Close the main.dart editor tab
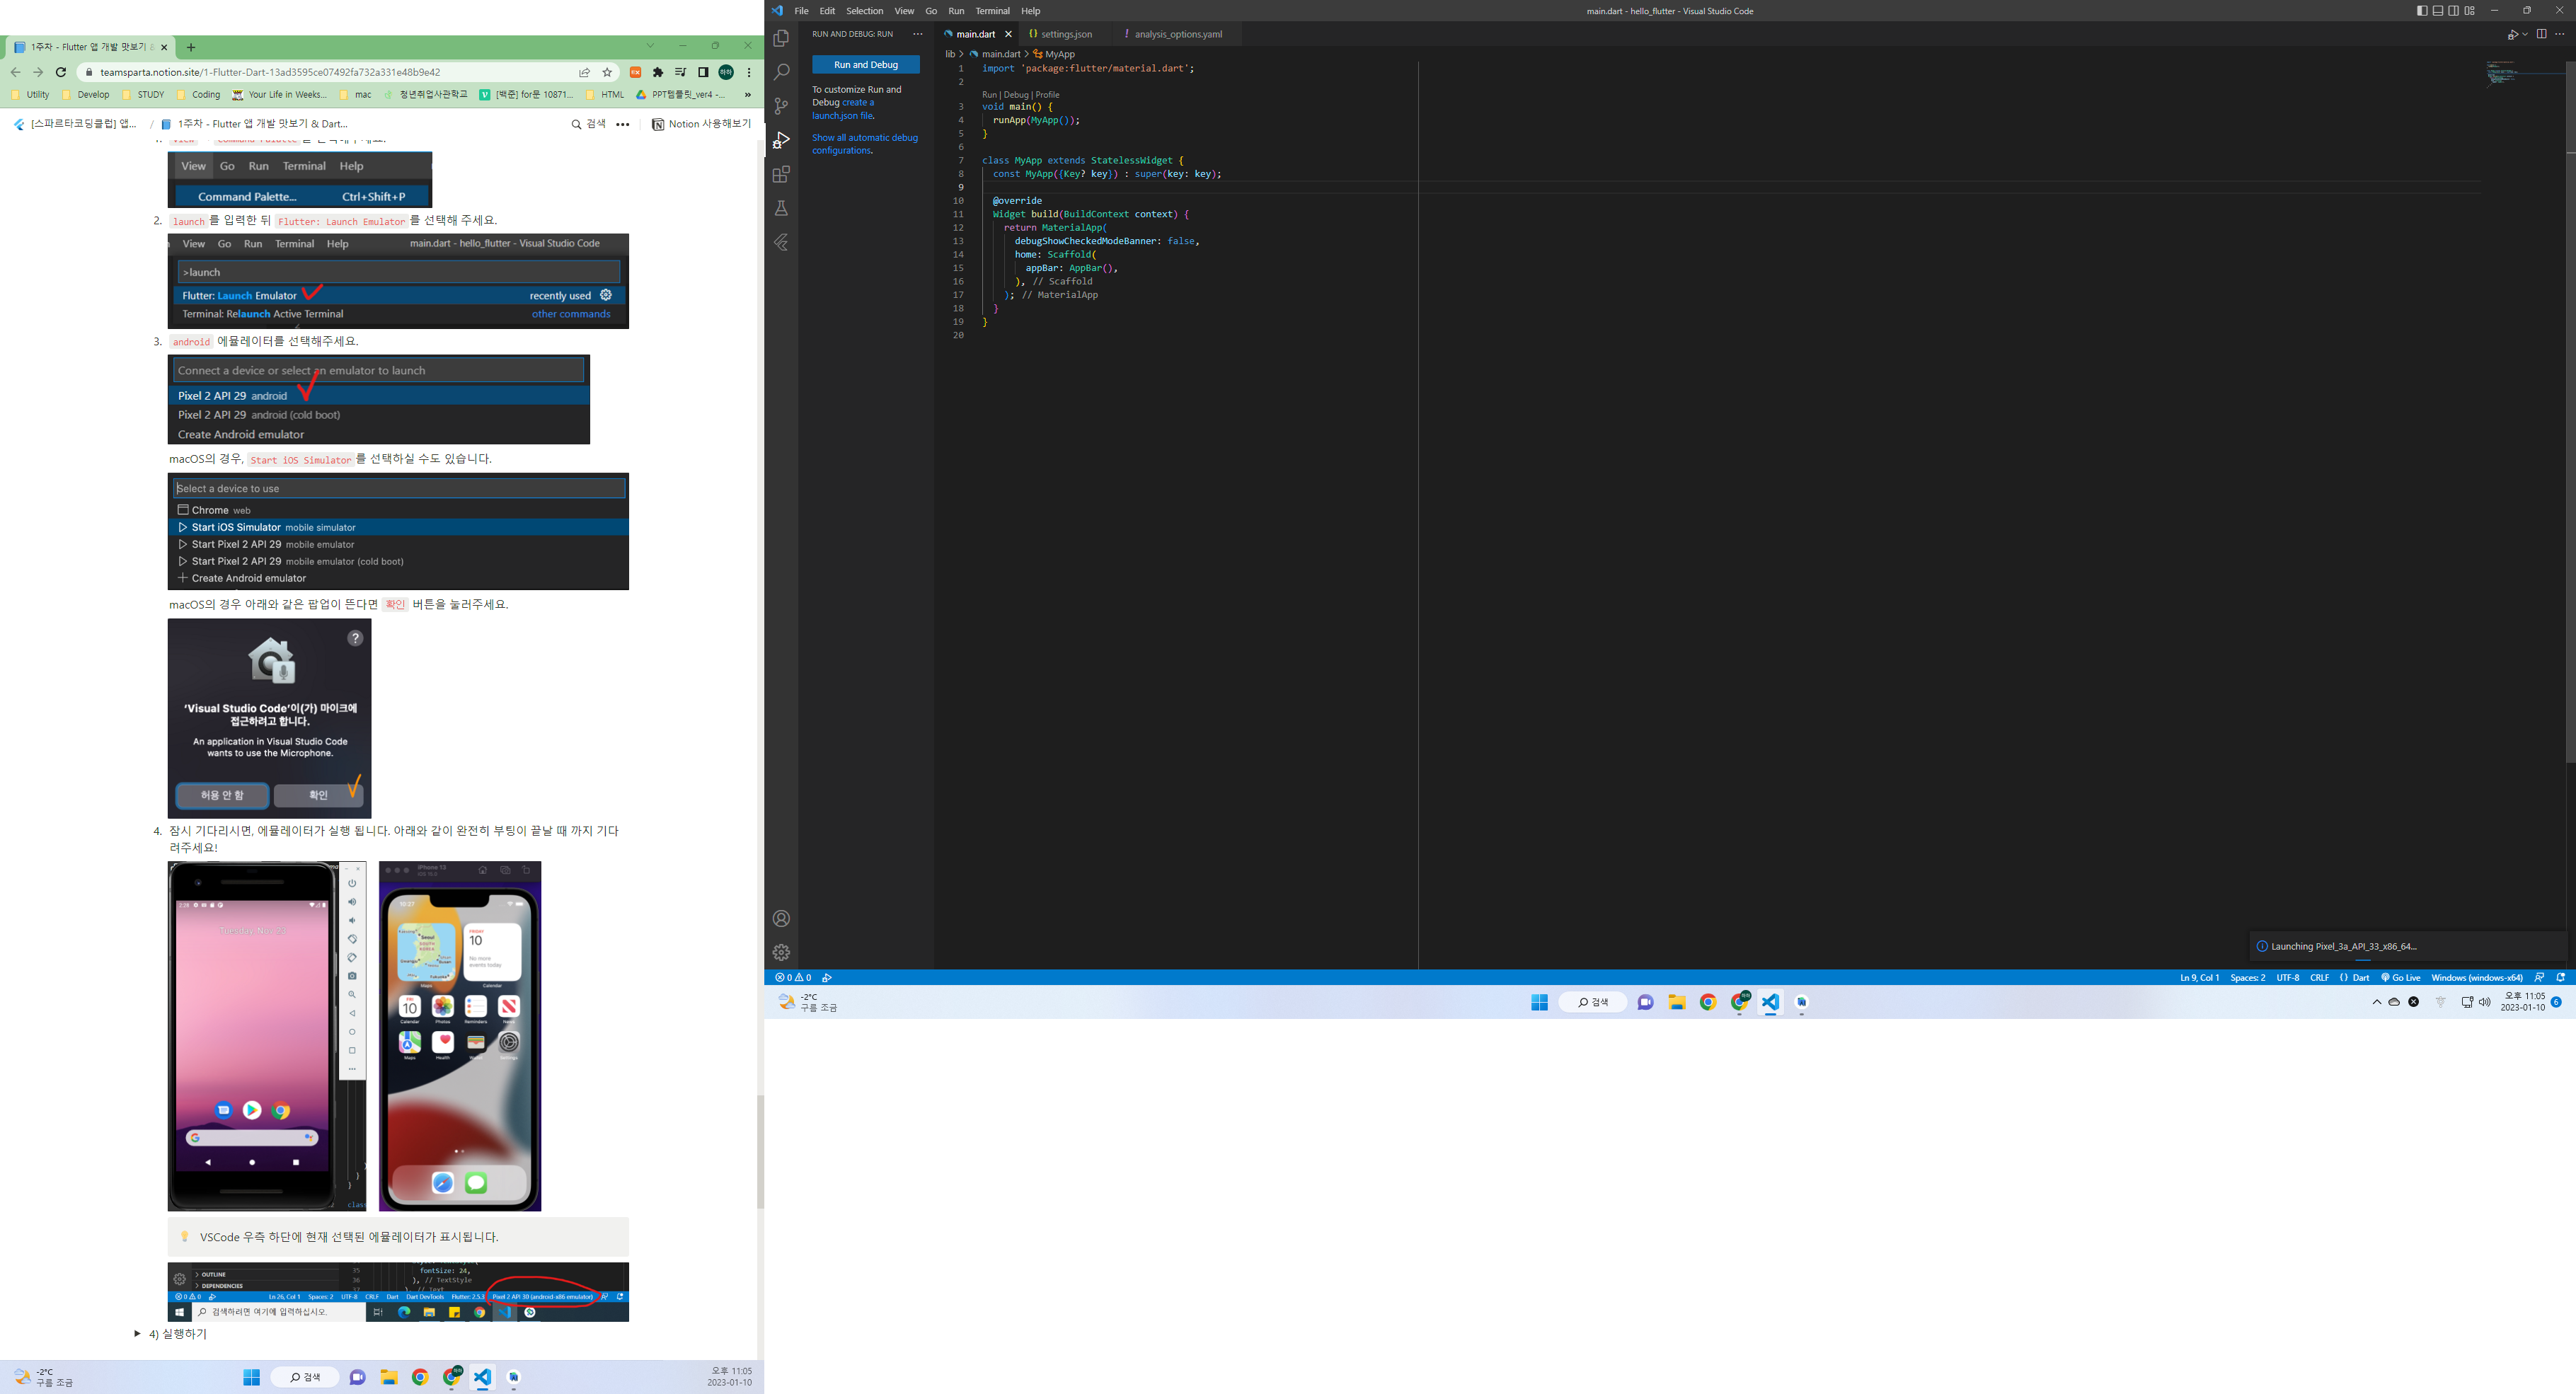This screenshot has height=1394, width=2576. (1008, 34)
